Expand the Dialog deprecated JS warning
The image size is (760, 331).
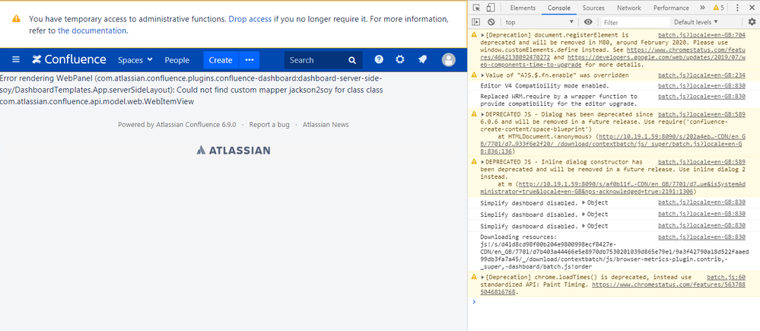tap(483, 114)
